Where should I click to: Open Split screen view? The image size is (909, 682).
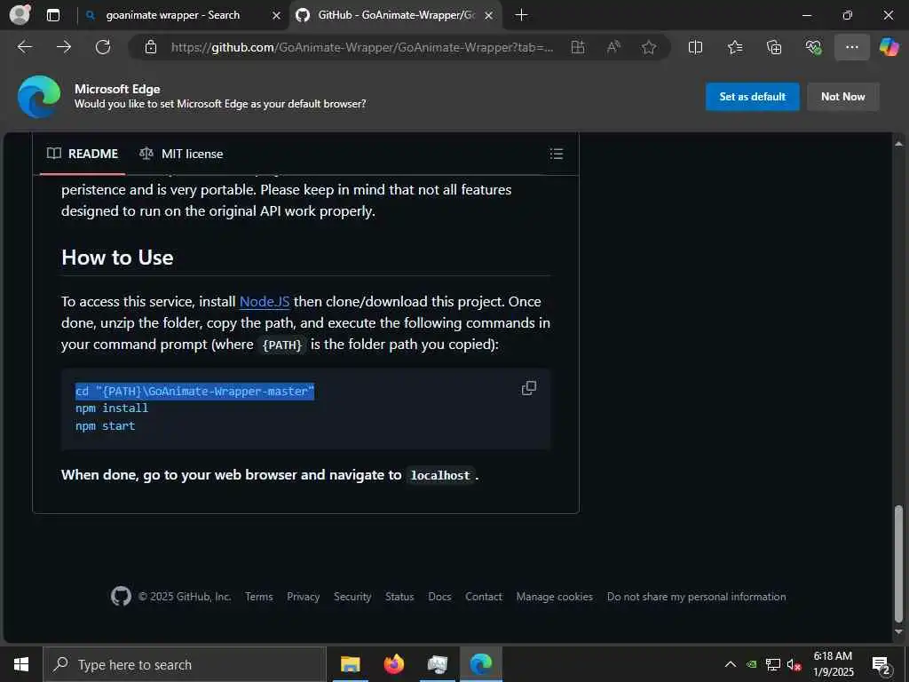pyautogui.click(x=695, y=47)
